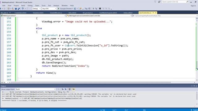The image size is (198, 111).
Task: Close the UserController.cs tab
Action: pos(156,13)
